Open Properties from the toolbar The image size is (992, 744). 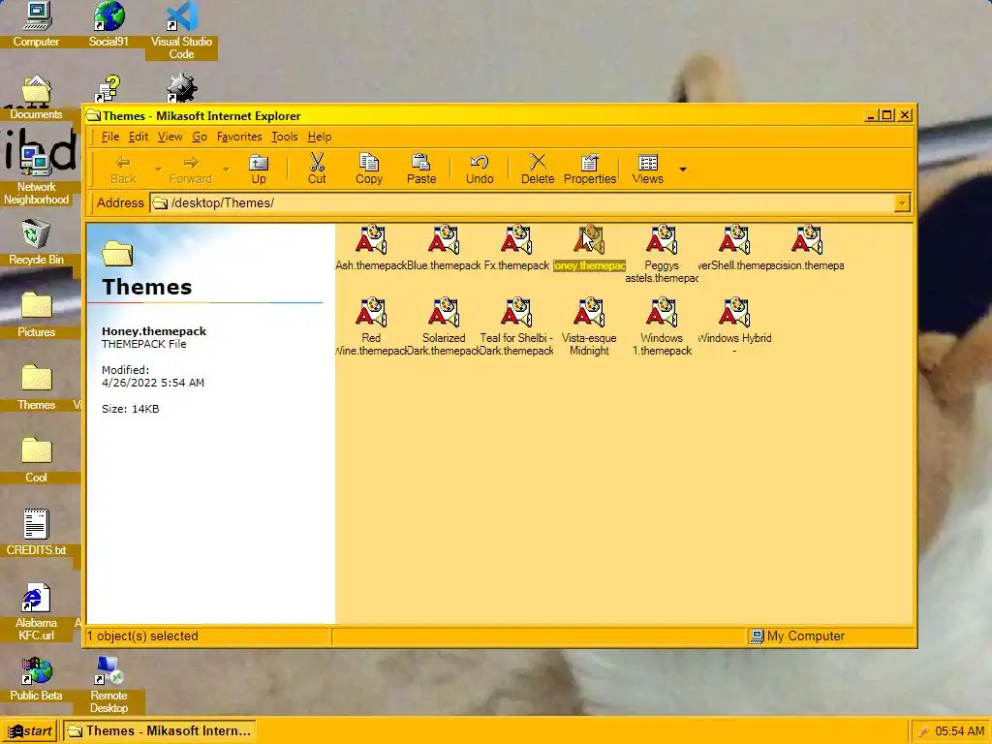[x=590, y=170]
